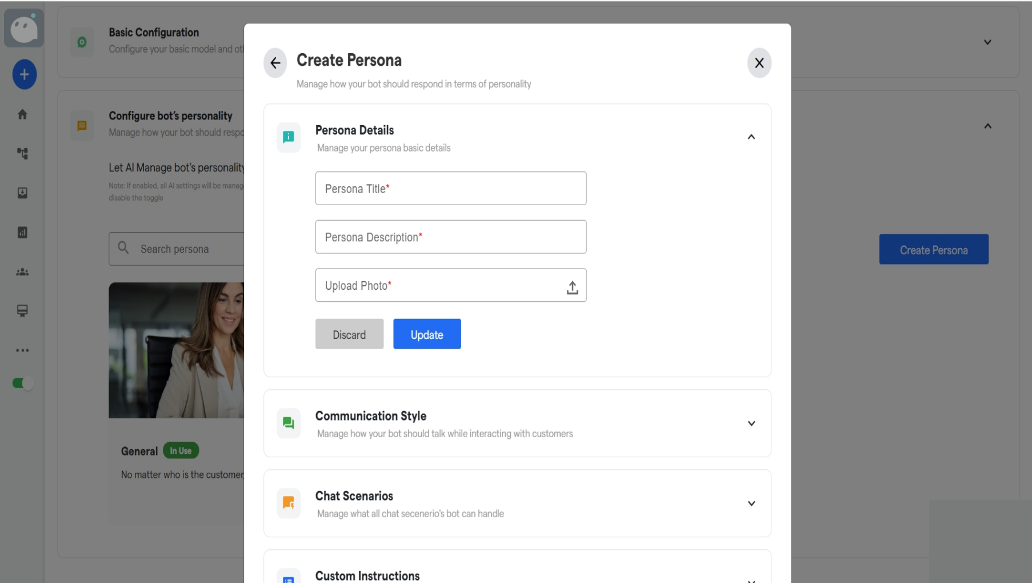Click the green Communication Style chat icon
The image size is (1032, 583).
pyautogui.click(x=289, y=423)
